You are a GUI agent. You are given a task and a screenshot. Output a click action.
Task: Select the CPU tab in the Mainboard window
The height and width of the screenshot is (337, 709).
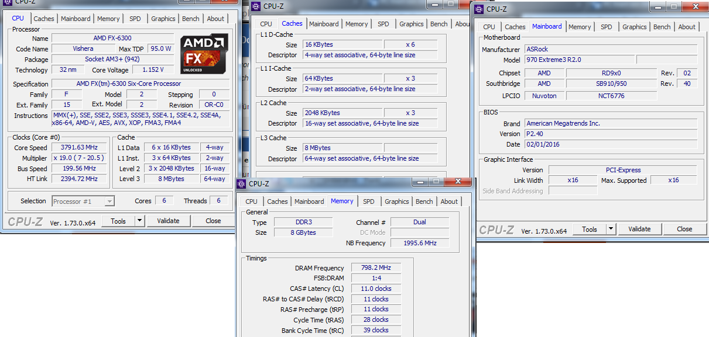489,27
